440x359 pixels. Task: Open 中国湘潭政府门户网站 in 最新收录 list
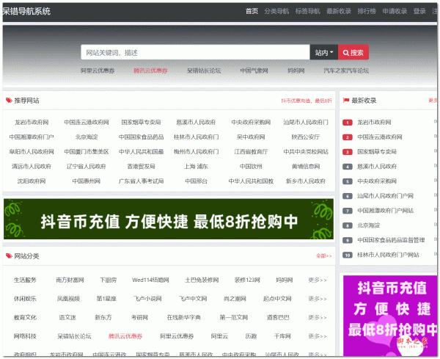coord(385,211)
